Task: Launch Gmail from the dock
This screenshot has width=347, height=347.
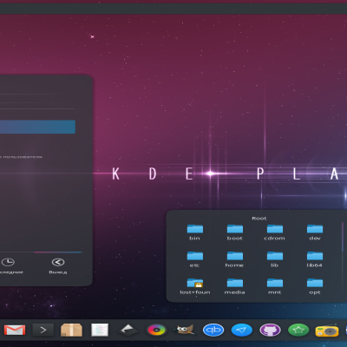Action: pyautogui.click(x=15, y=330)
